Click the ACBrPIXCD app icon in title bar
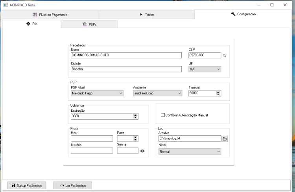The height and width of the screenshot is (192, 295). 6,5
